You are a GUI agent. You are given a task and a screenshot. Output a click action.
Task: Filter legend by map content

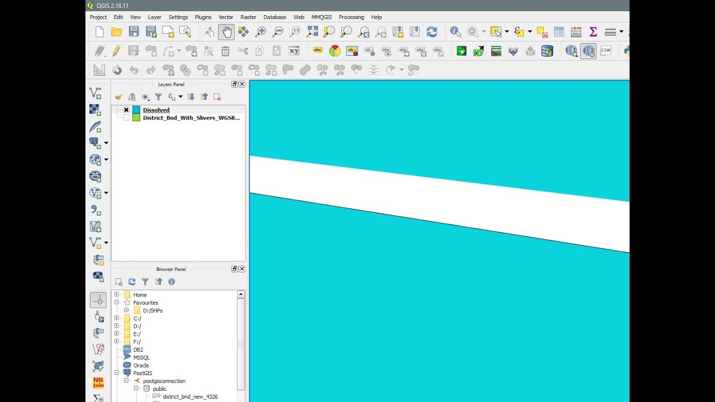pyautogui.click(x=159, y=97)
